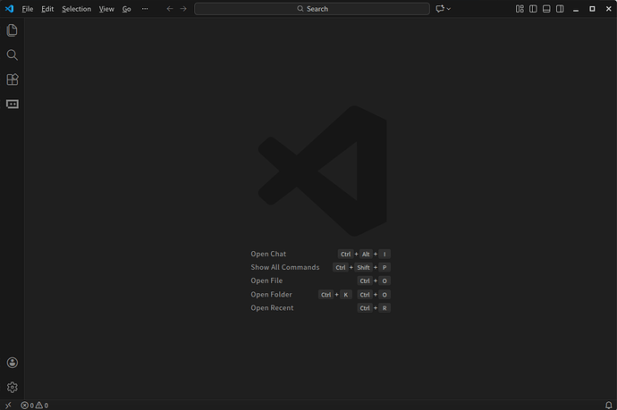Click the Open File label

click(266, 280)
